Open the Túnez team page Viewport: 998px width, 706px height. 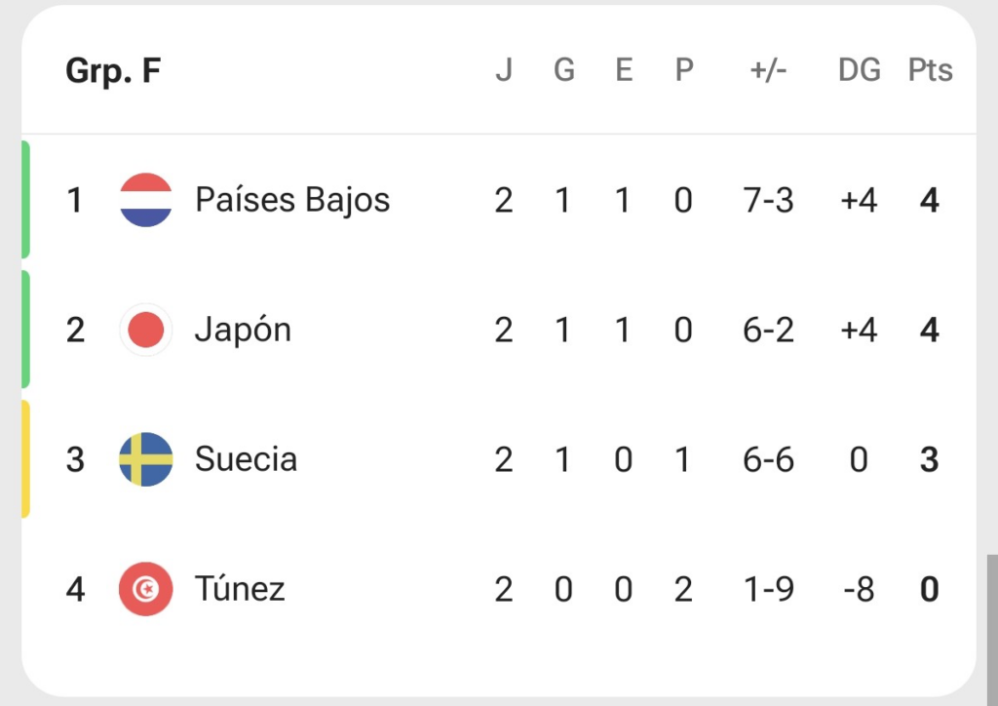pyautogui.click(x=240, y=589)
